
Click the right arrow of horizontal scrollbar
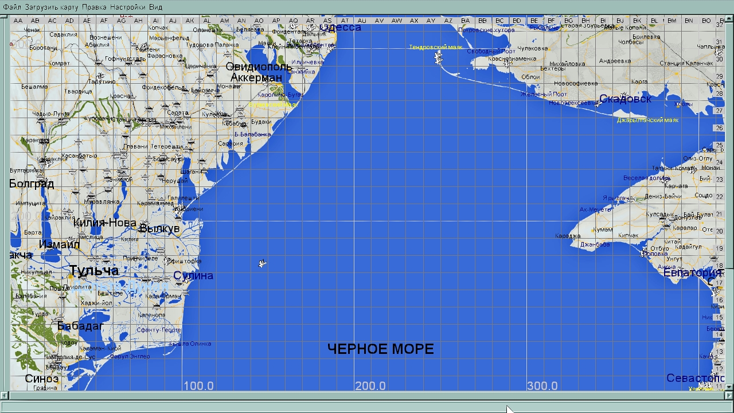coord(729,395)
